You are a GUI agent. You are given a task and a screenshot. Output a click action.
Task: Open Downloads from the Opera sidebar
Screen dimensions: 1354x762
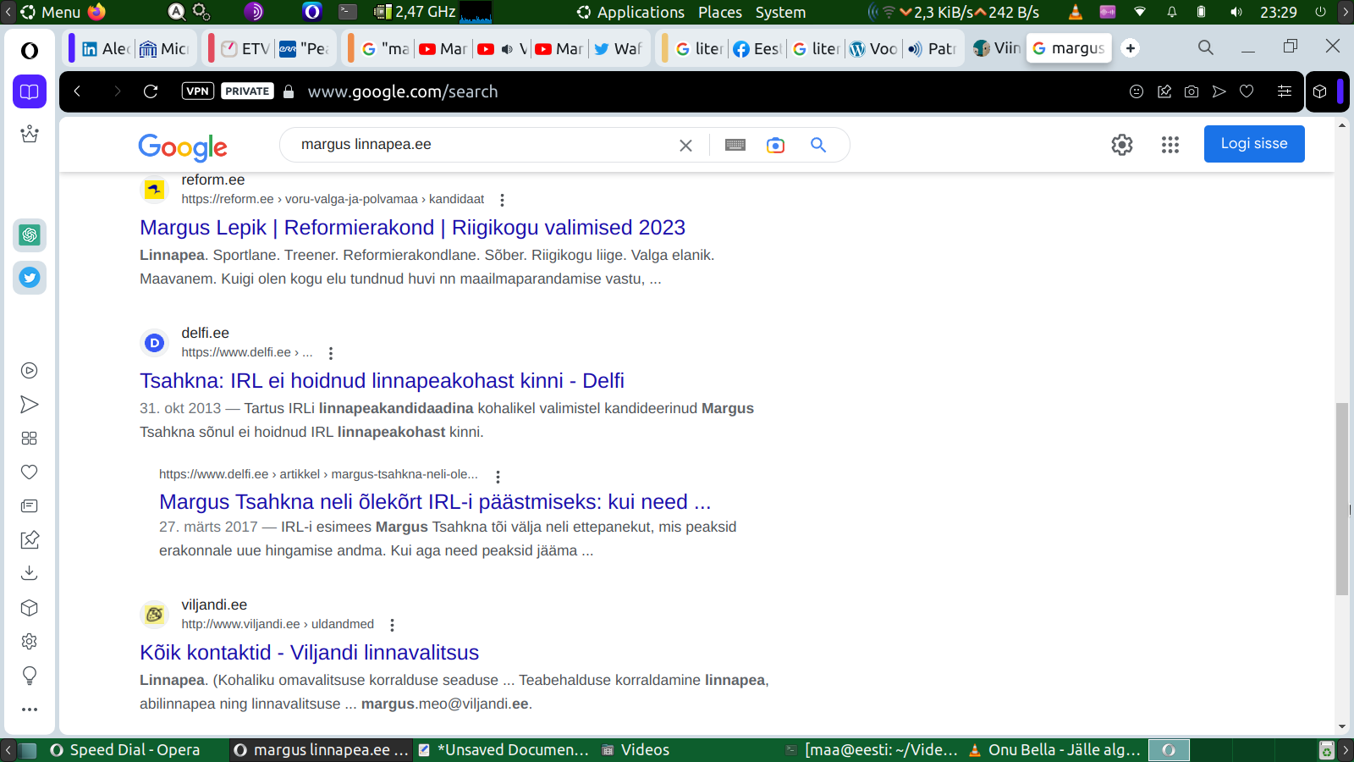click(x=30, y=573)
